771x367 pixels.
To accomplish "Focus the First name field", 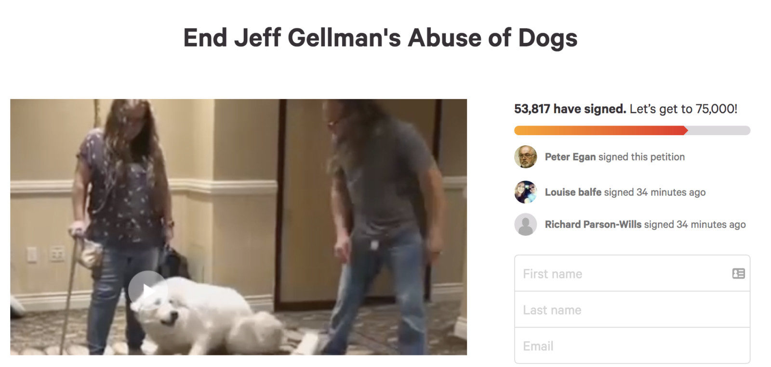I will tap(632, 273).
